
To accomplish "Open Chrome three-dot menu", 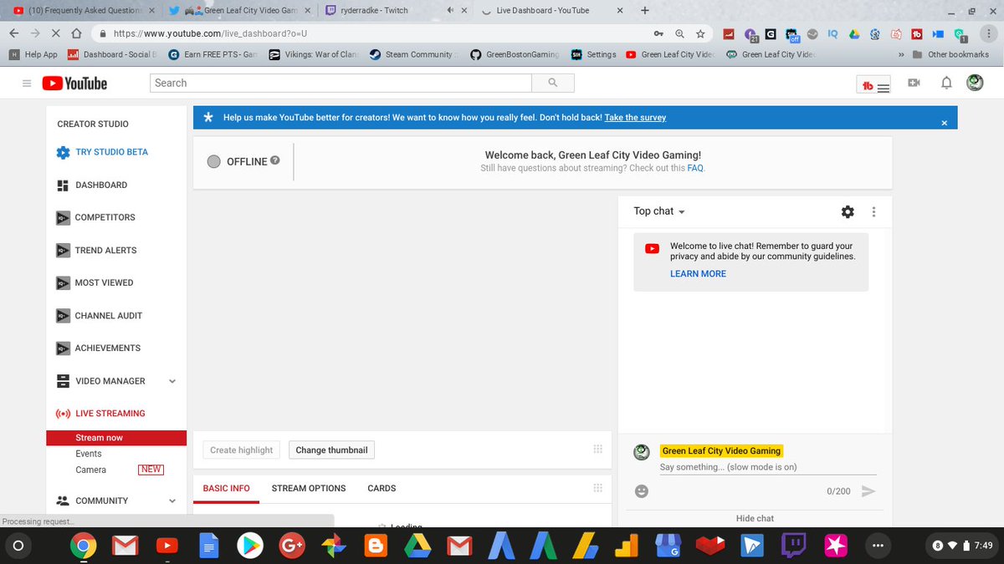I will (988, 33).
